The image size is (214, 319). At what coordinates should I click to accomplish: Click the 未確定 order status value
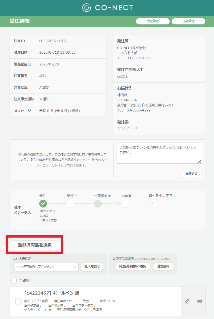(x=44, y=88)
